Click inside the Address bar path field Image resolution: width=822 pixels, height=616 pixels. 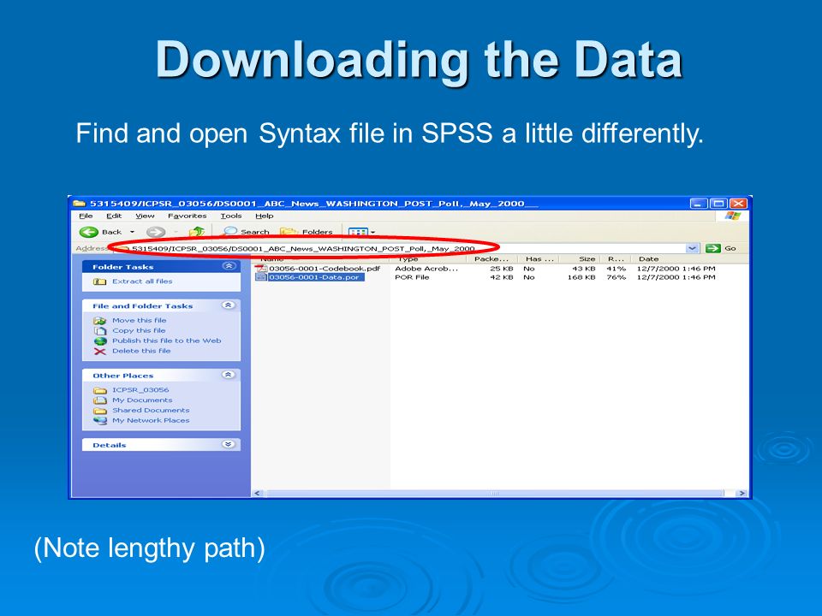pos(401,248)
